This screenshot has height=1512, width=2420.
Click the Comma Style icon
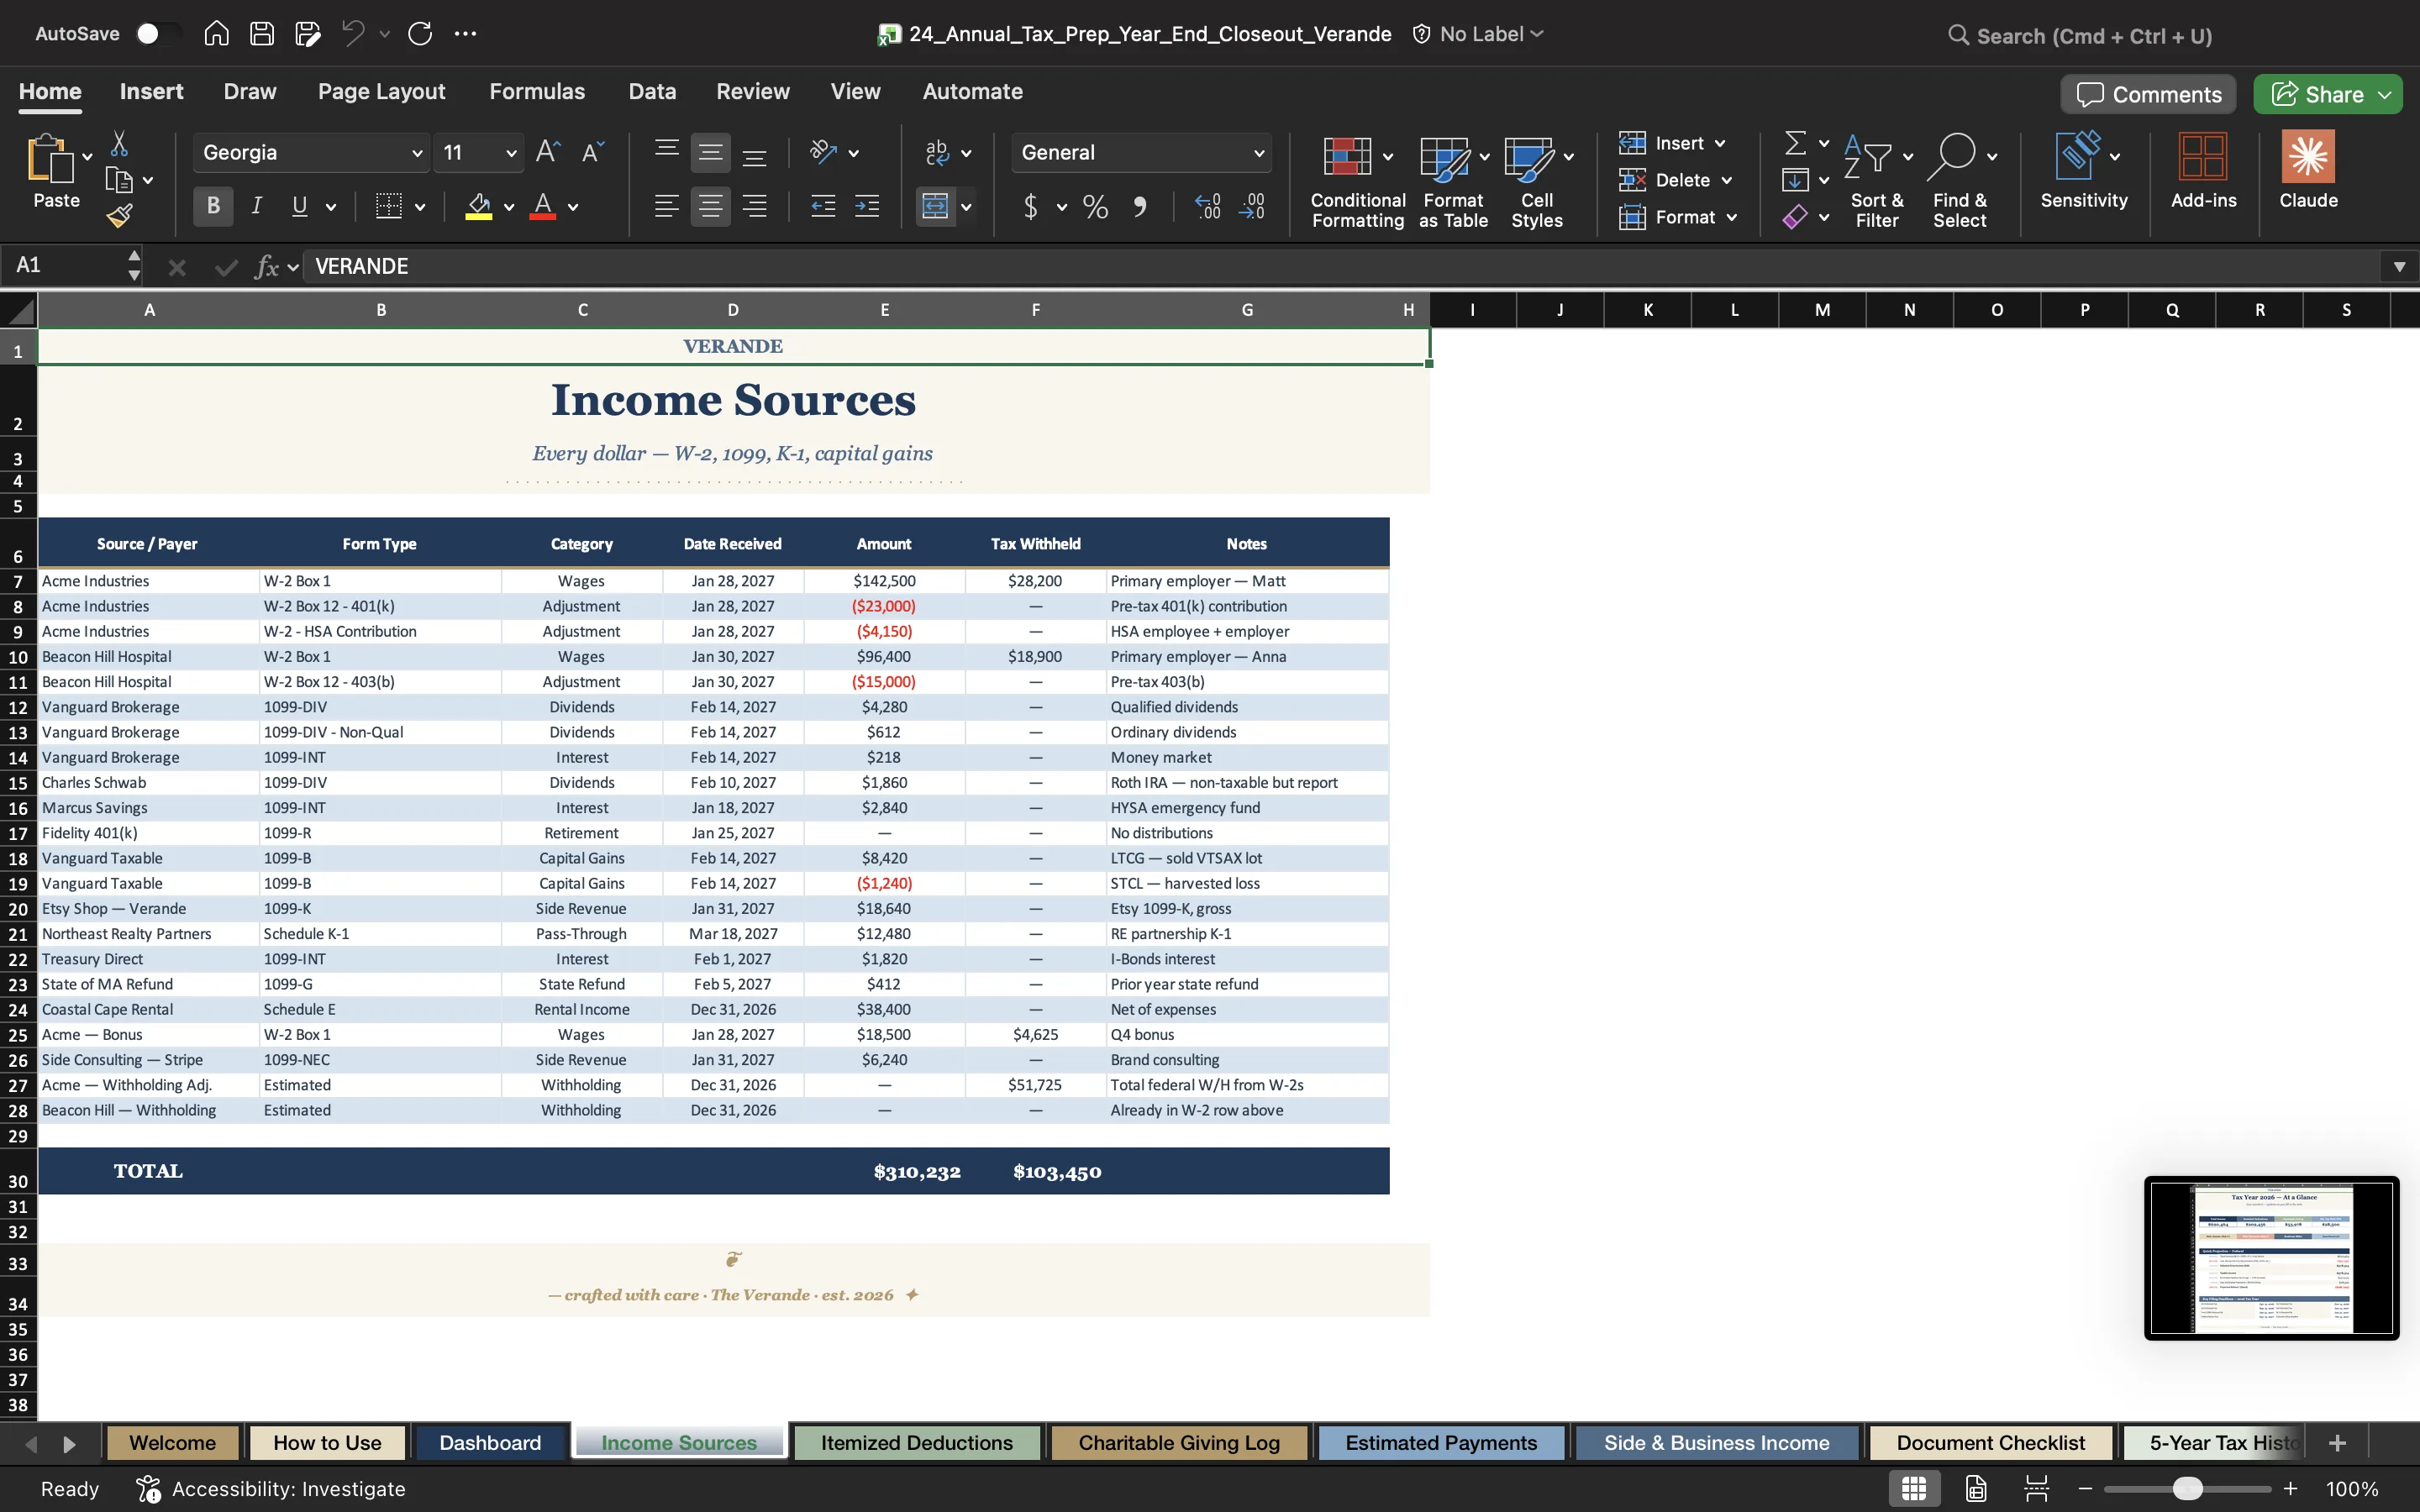pyautogui.click(x=1140, y=207)
